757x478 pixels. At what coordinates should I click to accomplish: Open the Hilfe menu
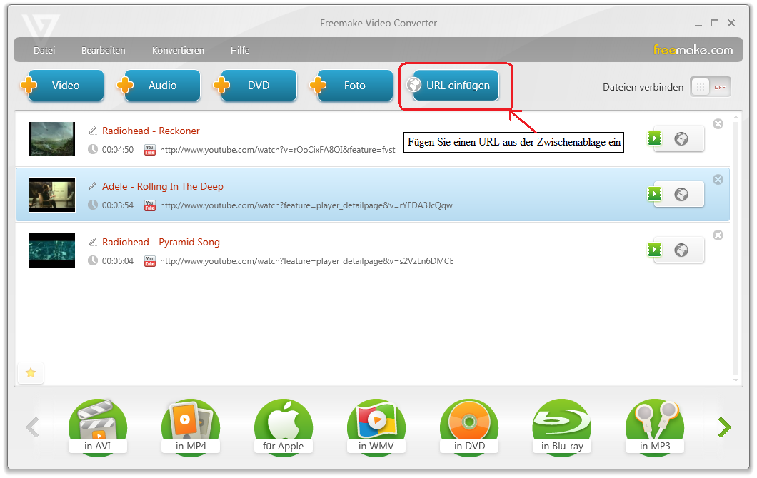point(240,50)
